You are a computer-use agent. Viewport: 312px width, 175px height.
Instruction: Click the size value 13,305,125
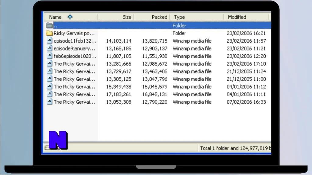click(119, 79)
